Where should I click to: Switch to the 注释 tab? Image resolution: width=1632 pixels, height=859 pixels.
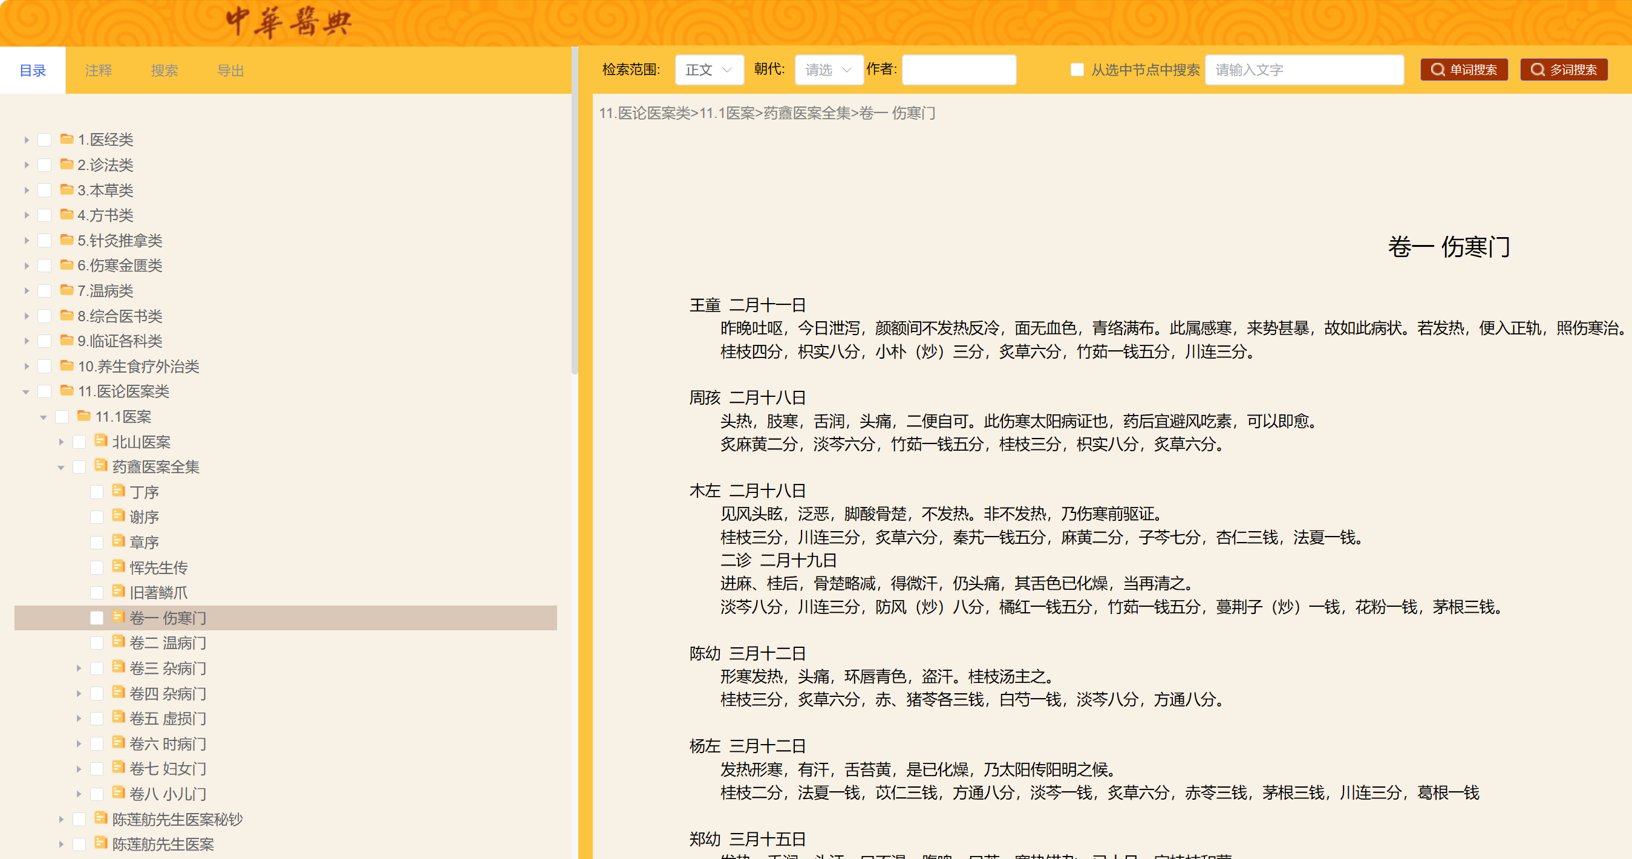click(99, 70)
